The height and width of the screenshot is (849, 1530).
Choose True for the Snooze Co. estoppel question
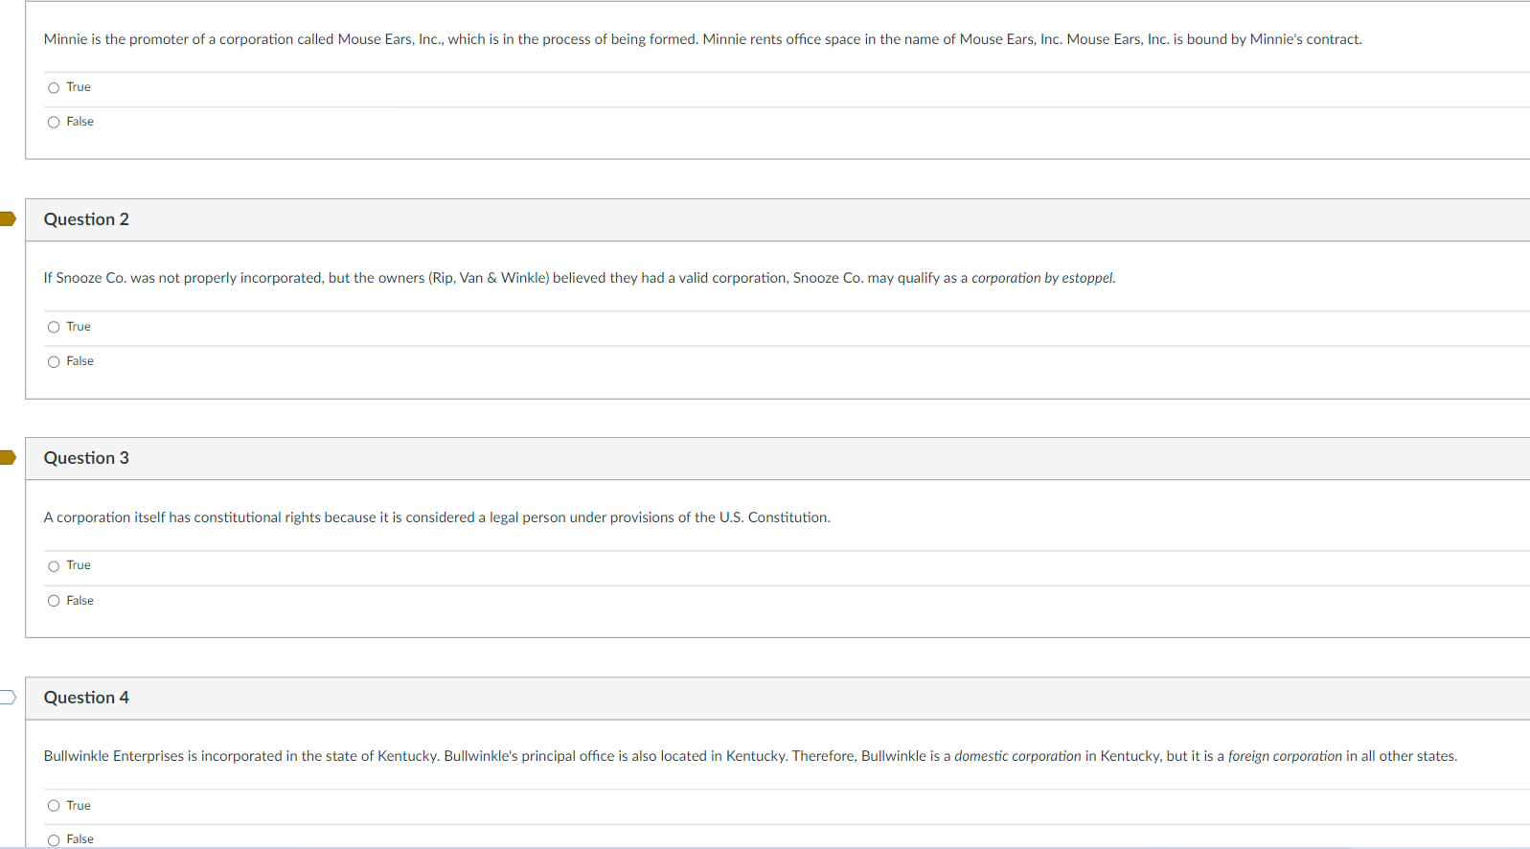[x=54, y=327]
